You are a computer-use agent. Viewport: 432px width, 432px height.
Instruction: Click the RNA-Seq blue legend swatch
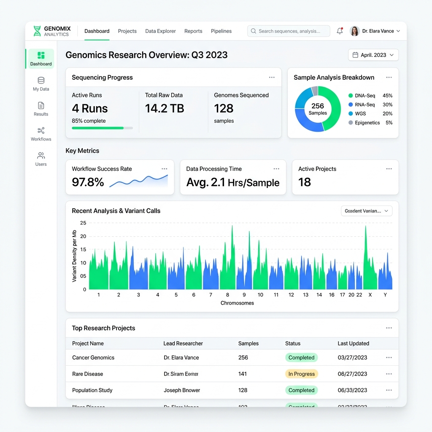(x=351, y=105)
